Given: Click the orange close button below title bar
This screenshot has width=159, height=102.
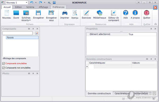Looking at the screenshot, I should coord(155,8).
